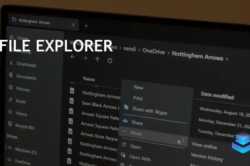Close the Nottingham Arrows tab
Image resolution: width=250 pixels, height=166 pixels.
(73, 25)
